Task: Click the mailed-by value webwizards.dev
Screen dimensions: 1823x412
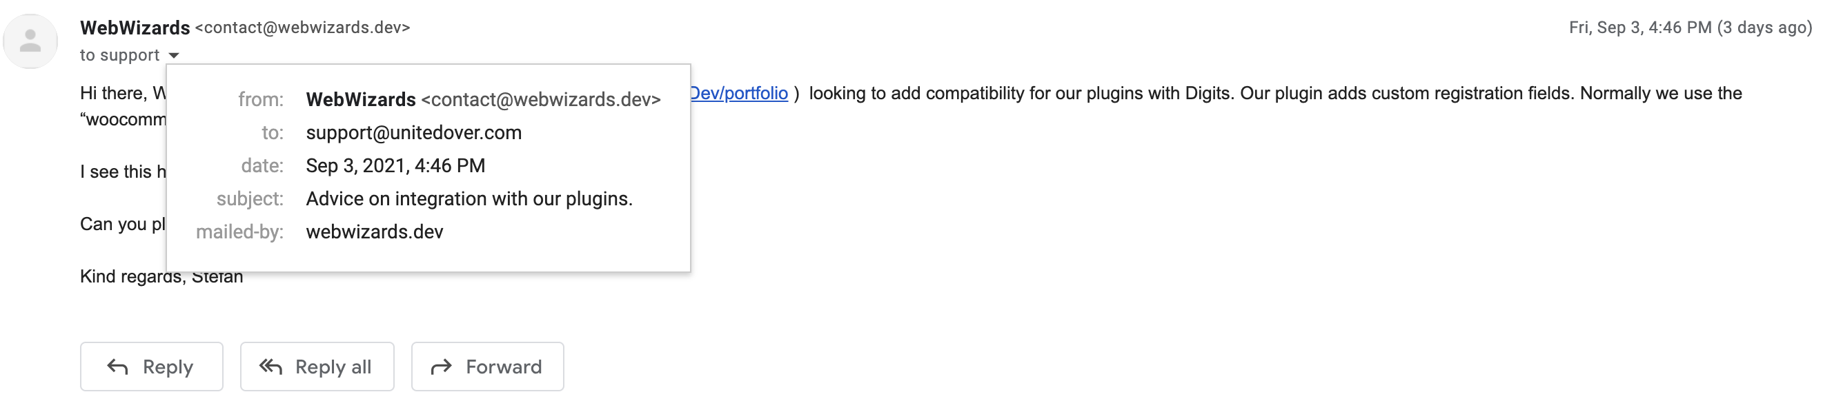Action: pyautogui.click(x=374, y=232)
